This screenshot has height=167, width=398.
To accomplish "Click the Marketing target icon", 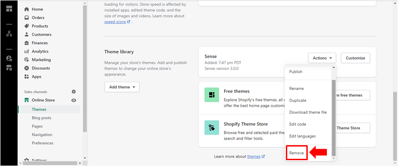I will tap(26, 60).
